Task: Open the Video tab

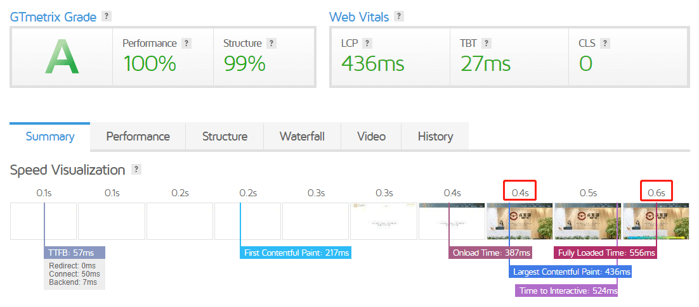Action: 371,136
